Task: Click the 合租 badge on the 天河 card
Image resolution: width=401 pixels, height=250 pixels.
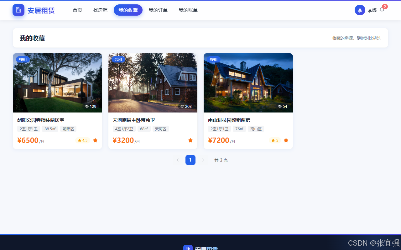Action: 118,59
